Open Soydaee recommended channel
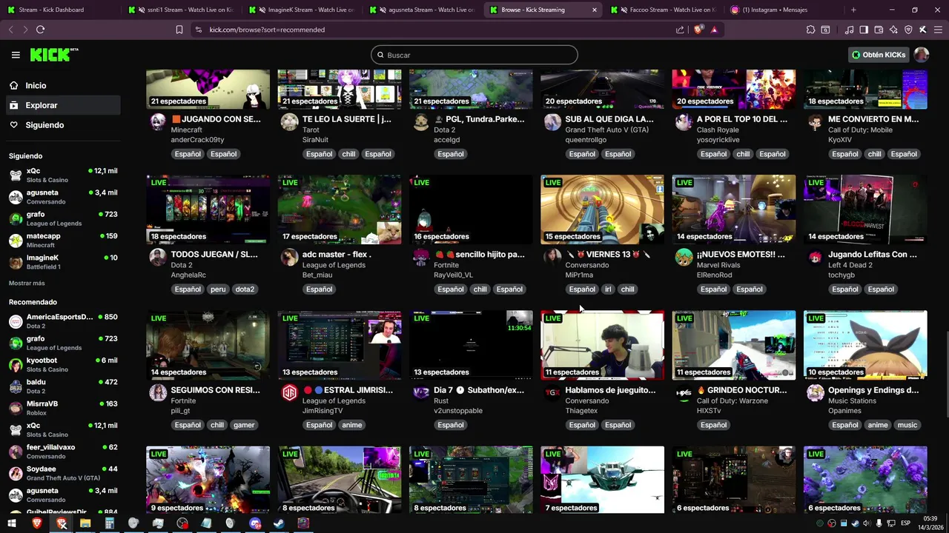Screen dimensions: 949x533 point(63,473)
